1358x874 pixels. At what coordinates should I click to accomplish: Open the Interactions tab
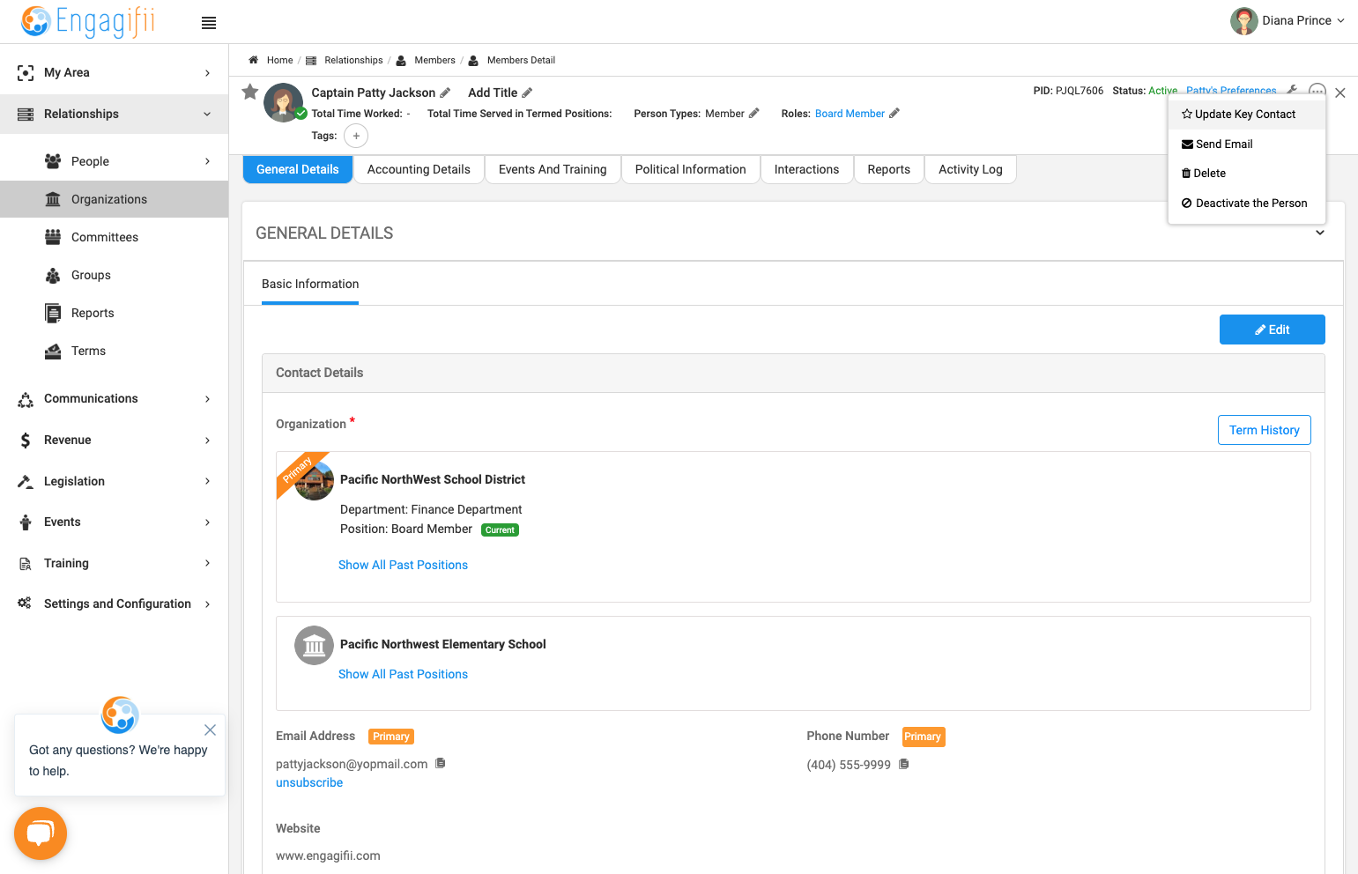(x=806, y=169)
